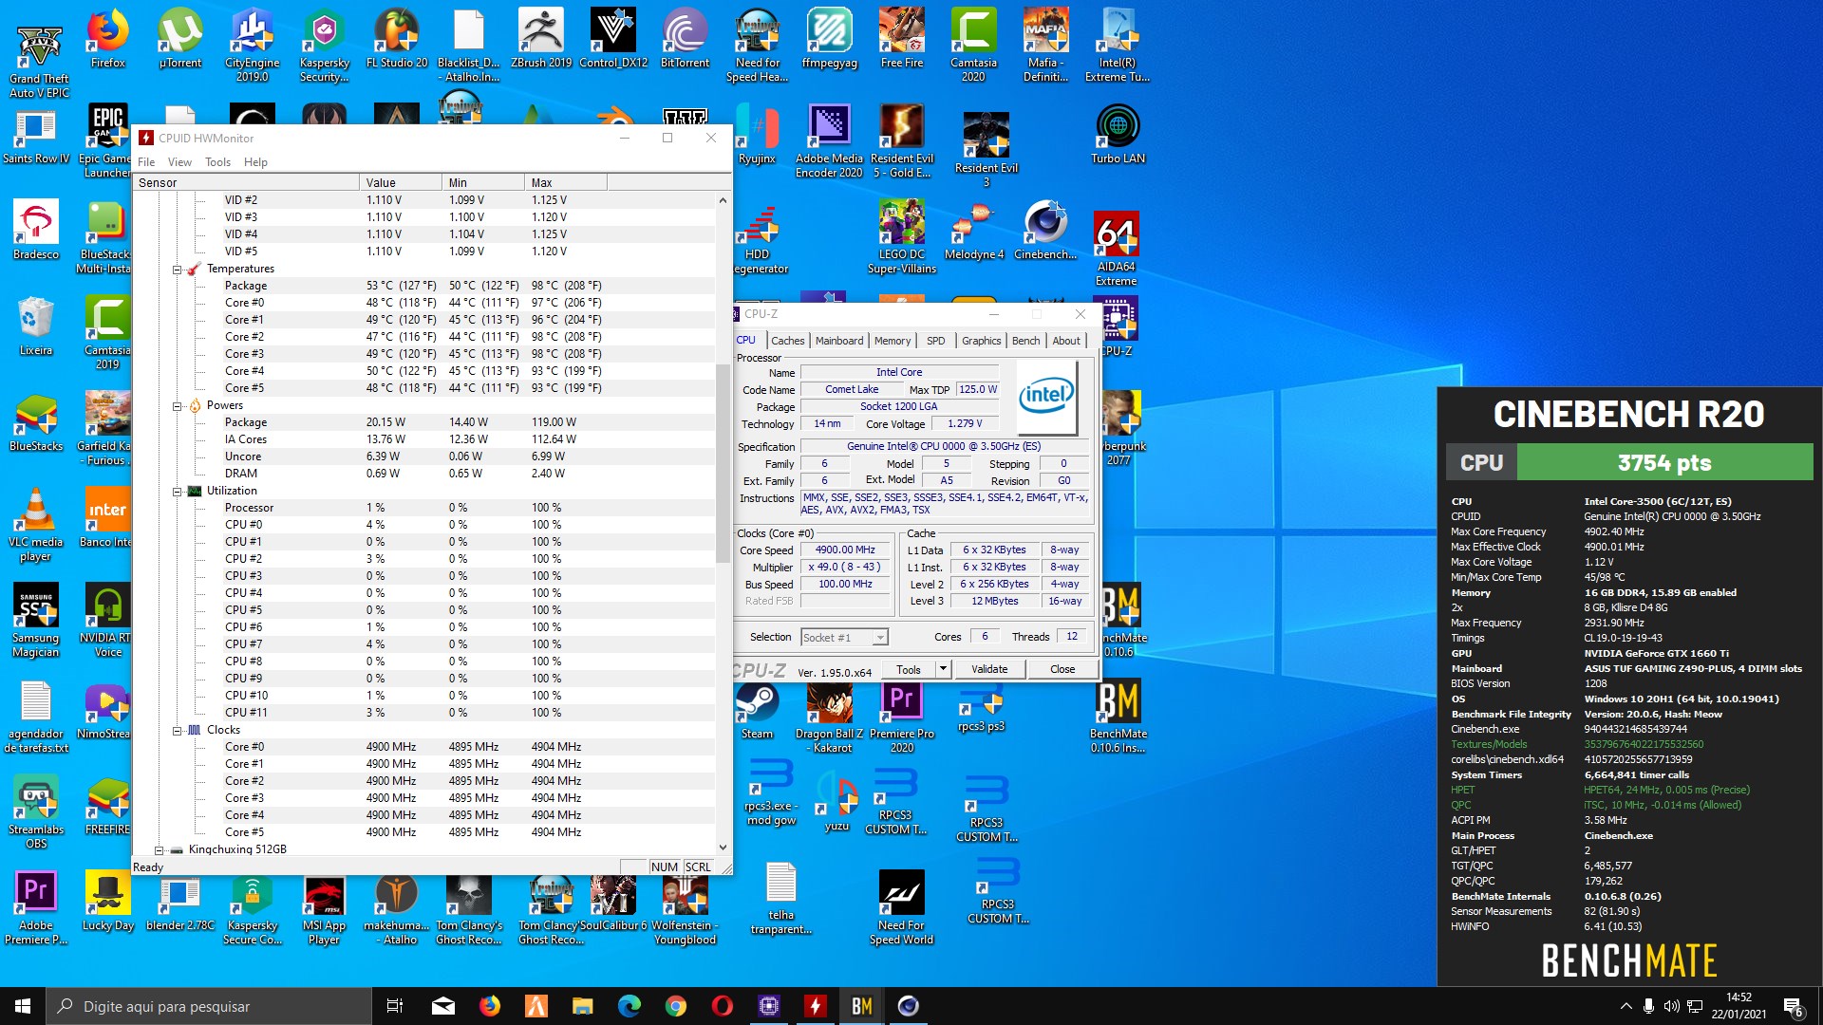The height and width of the screenshot is (1025, 1823).
Task: Open the FL Studio 20 shortcut
Action: tap(397, 38)
